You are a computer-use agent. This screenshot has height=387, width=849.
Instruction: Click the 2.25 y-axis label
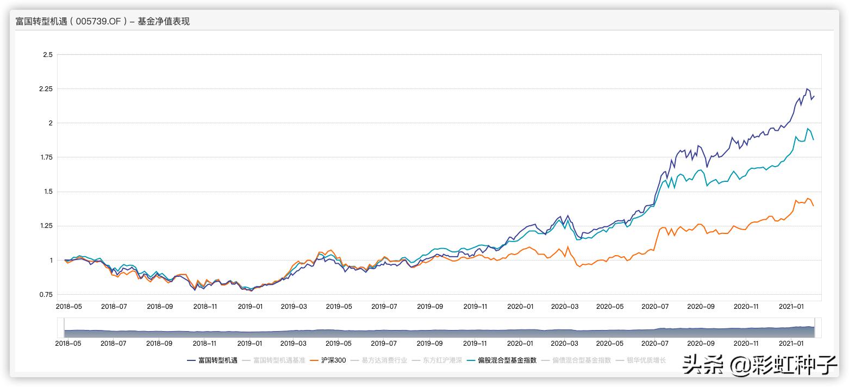click(x=47, y=89)
